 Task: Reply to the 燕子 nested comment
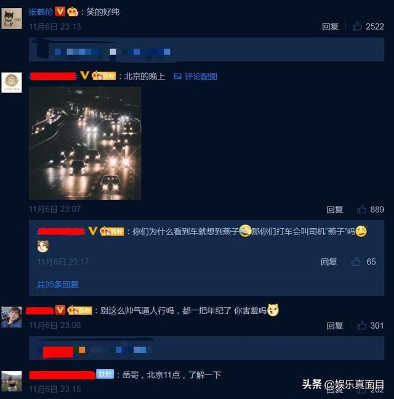click(x=329, y=262)
